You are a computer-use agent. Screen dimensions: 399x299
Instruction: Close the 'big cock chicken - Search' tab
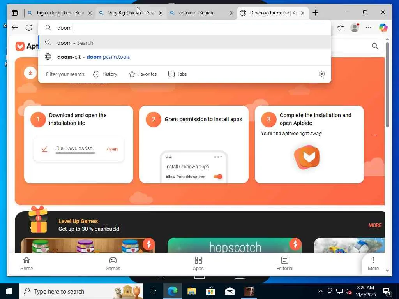[90, 13]
